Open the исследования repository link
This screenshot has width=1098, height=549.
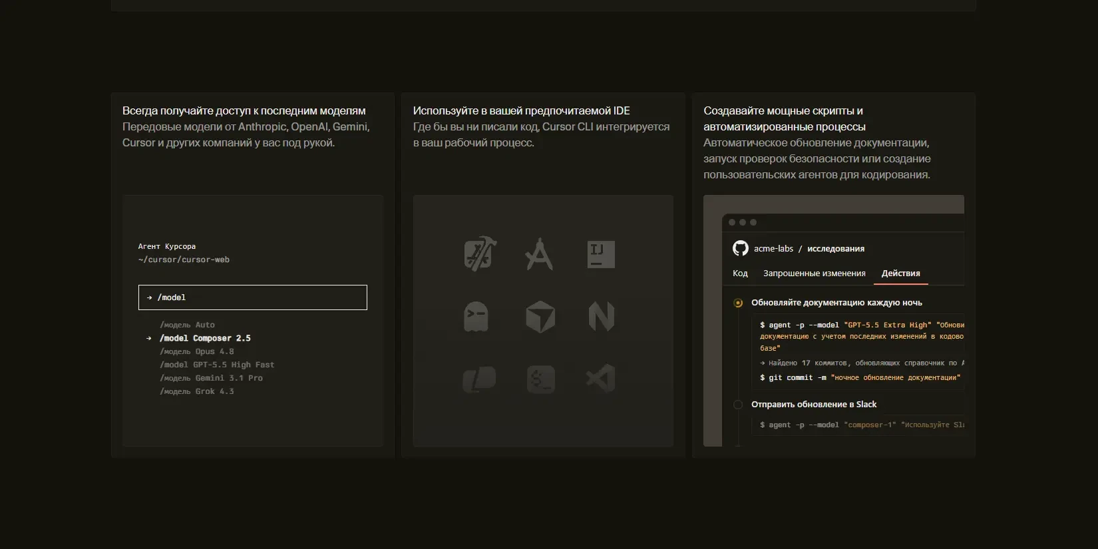coord(836,249)
